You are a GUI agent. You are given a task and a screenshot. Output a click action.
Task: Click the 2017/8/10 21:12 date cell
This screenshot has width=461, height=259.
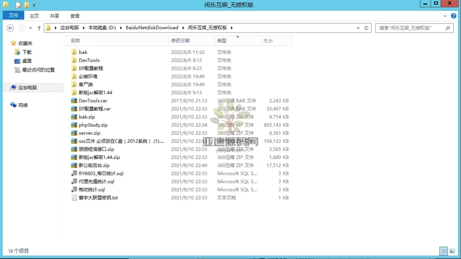coord(189,100)
